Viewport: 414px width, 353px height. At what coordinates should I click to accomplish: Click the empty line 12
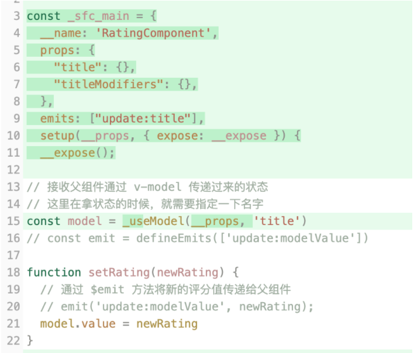click(218, 170)
